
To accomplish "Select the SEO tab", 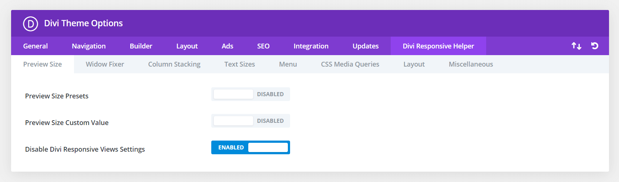I will coord(263,46).
